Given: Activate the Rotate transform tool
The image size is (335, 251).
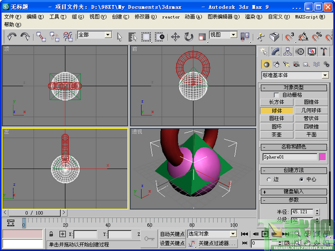Looking at the screenshot, I should coord(189,36).
